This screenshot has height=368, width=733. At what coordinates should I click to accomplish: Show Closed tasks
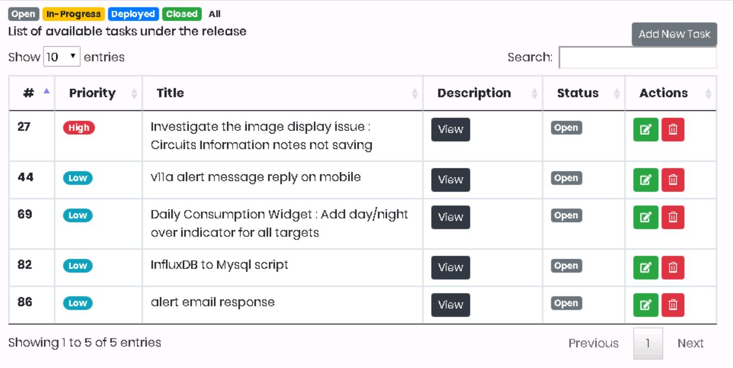[181, 14]
